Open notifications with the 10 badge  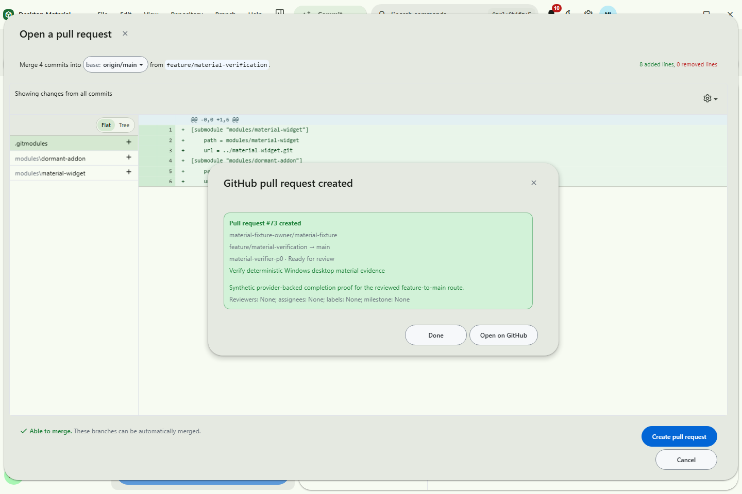click(x=552, y=11)
